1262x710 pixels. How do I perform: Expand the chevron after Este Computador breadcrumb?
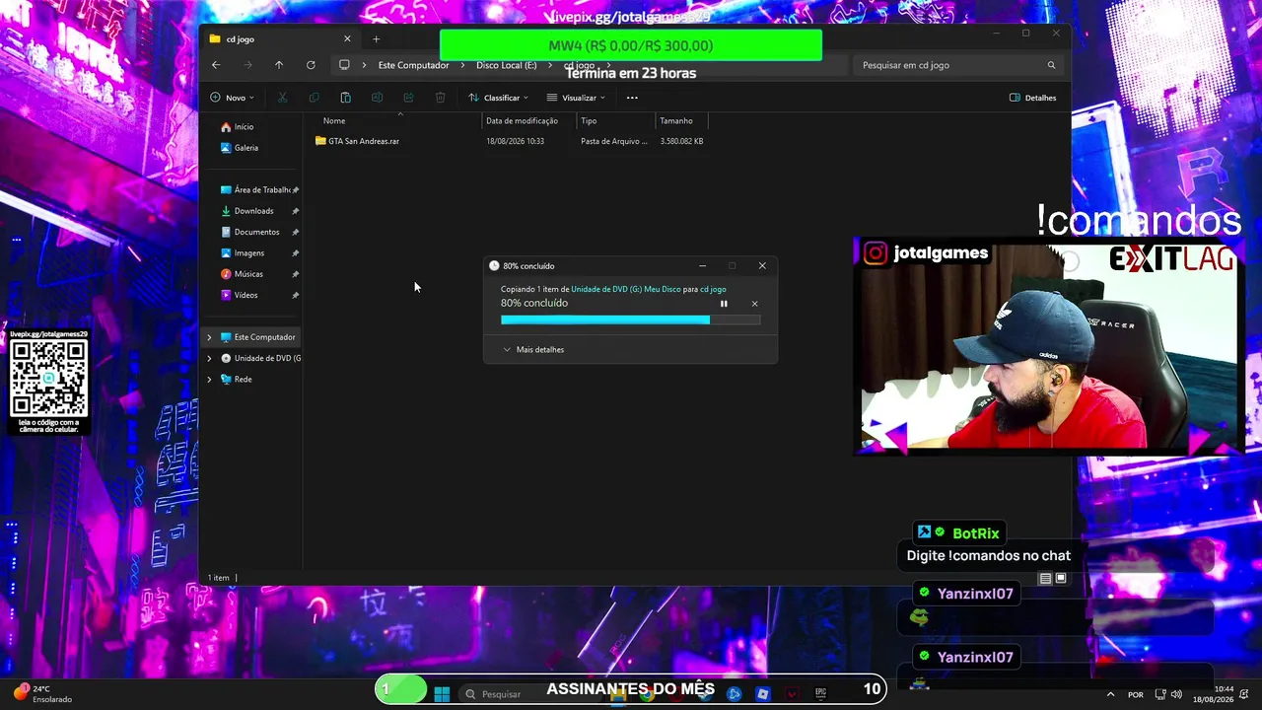(x=462, y=65)
